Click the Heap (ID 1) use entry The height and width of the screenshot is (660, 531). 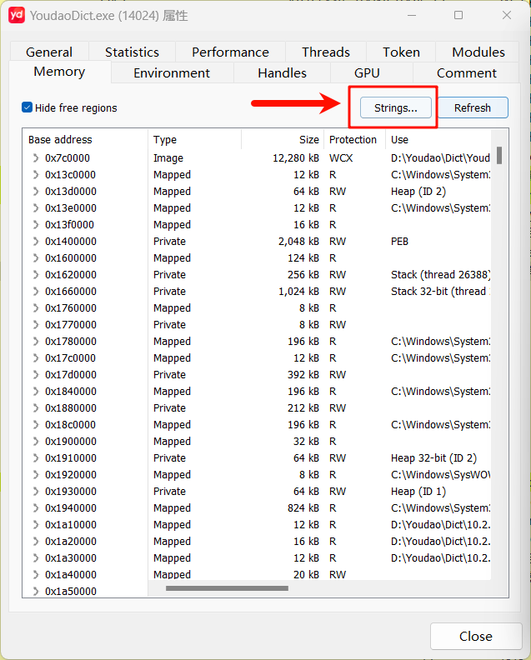click(418, 491)
